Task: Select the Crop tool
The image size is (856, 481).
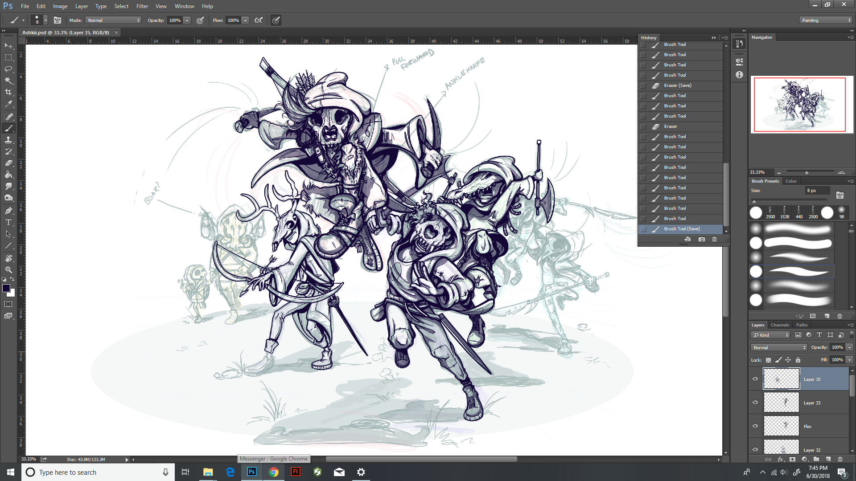Action: (8, 92)
